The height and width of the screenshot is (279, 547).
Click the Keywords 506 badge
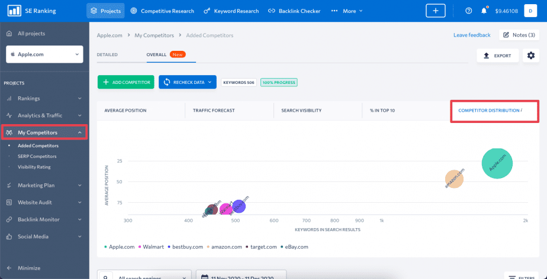tap(239, 83)
